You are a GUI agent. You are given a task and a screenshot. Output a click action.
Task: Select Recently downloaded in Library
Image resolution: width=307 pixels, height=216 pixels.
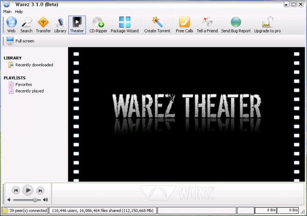tap(30, 65)
